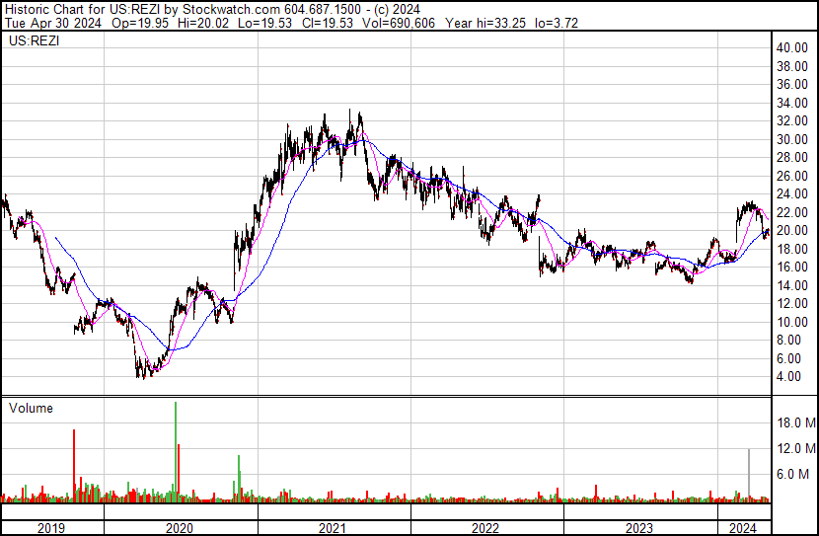Click the 30.00 price axis label

[x=791, y=139]
